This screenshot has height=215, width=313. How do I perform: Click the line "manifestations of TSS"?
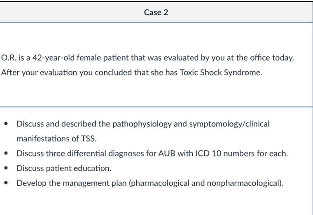pos(56,139)
